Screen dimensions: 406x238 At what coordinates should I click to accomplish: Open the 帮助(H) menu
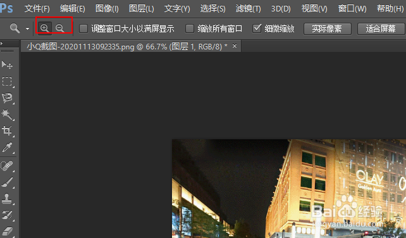click(390, 9)
